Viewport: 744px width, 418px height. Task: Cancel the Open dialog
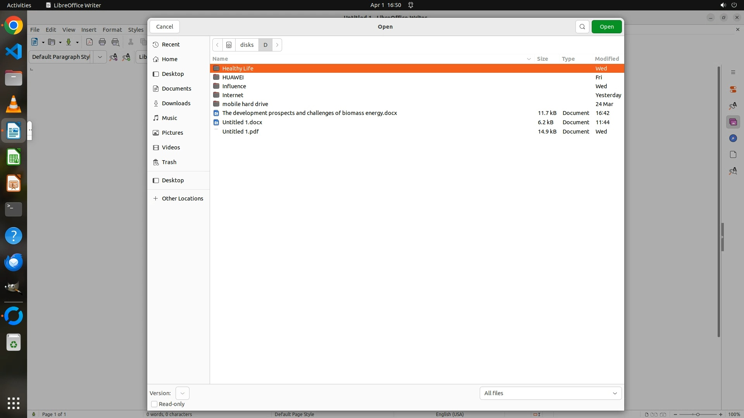click(x=164, y=27)
